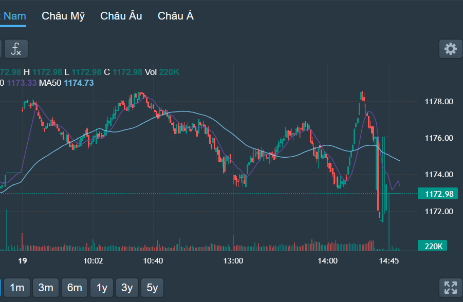Switch to the Châu Mỹ tab
The height and width of the screenshot is (302, 463).
pyautogui.click(x=63, y=16)
